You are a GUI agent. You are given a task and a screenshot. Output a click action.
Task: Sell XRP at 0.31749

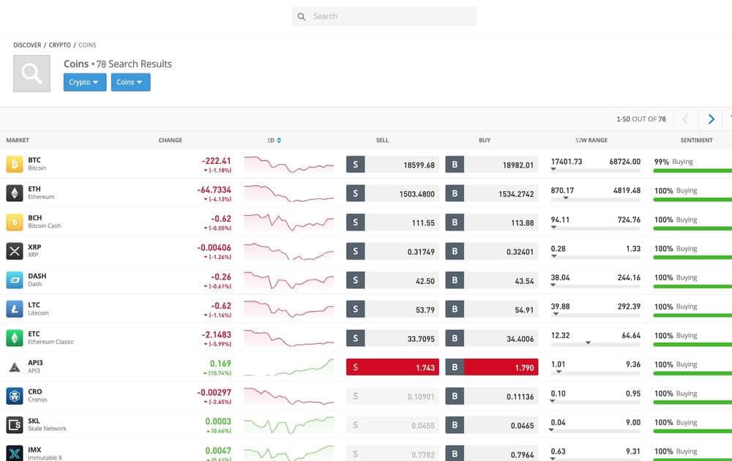point(392,251)
